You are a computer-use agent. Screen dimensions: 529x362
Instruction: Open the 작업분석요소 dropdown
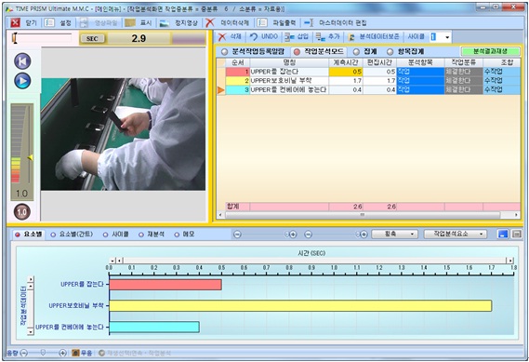(x=456, y=234)
